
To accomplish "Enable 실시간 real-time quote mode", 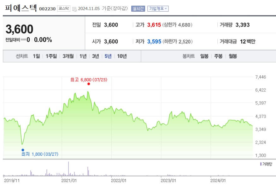I will [138, 9].
